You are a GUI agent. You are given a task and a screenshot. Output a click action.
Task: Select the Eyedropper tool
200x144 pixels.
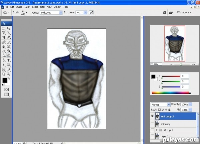(9, 70)
